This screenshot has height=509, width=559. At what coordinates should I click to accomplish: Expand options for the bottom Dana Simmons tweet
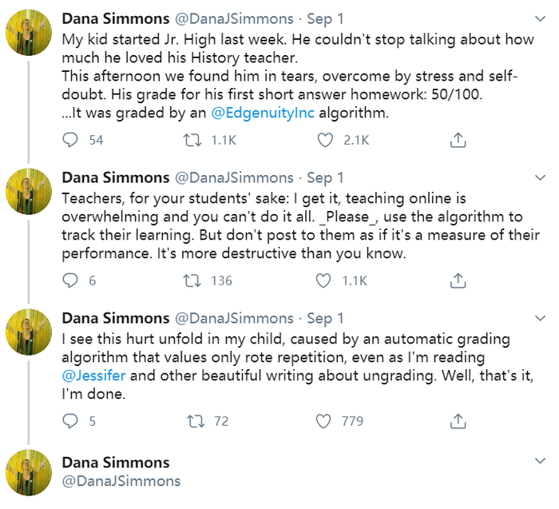pos(540,461)
